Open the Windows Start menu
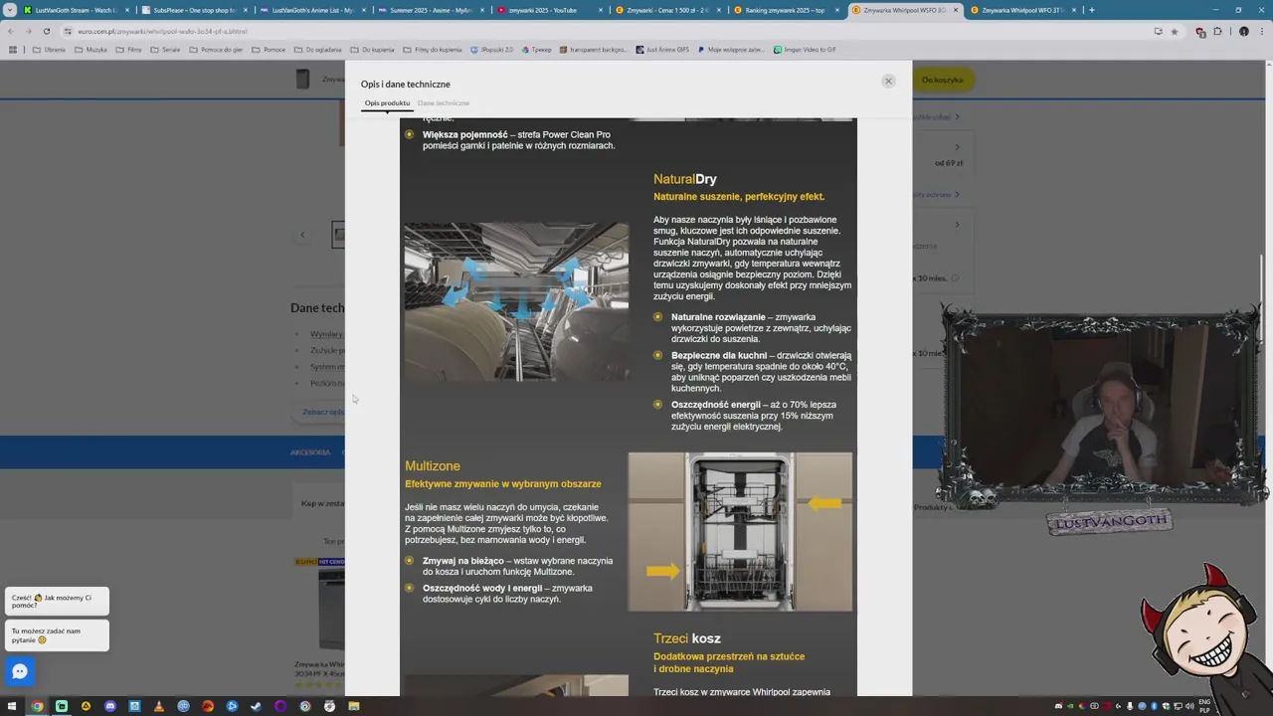Viewport: 1273px width, 716px height. click(x=12, y=706)
